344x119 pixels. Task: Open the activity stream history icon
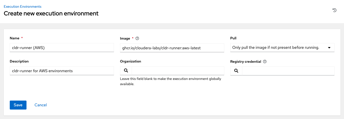click(334, 10)
